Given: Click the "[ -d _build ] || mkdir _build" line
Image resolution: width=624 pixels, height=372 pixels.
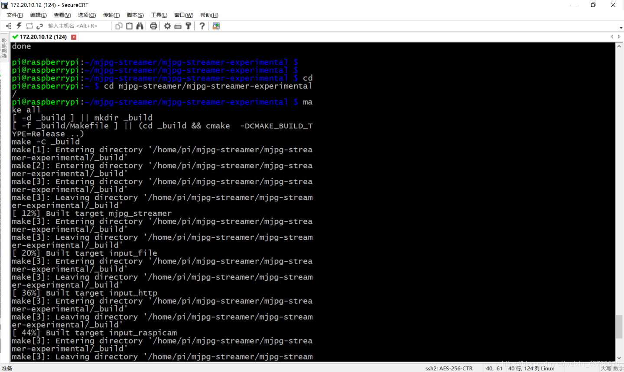Looking at the screenshot, I should pyautogui.click(x=82, y=118).
